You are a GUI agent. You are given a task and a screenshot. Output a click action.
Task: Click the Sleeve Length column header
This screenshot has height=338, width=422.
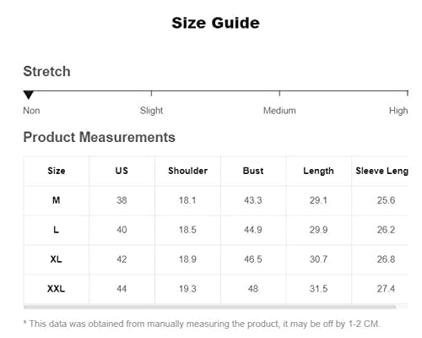pos(381,171)
